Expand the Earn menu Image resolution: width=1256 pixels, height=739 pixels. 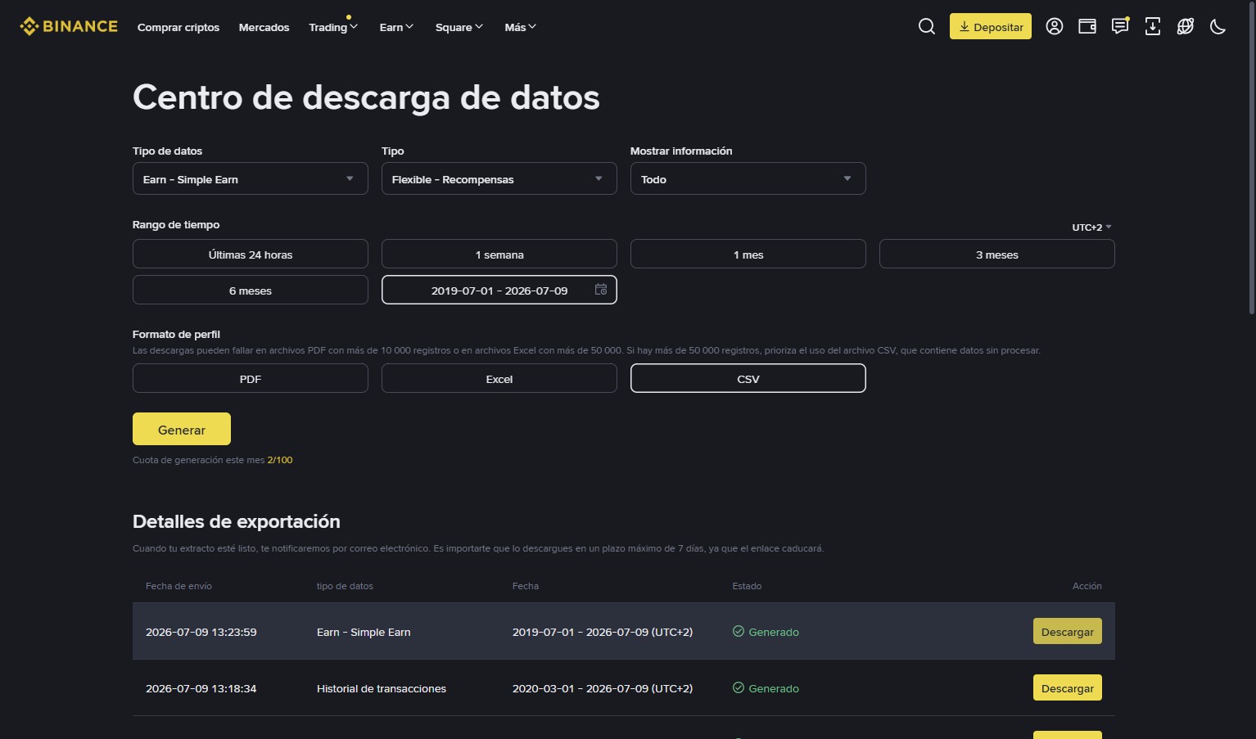397,27
